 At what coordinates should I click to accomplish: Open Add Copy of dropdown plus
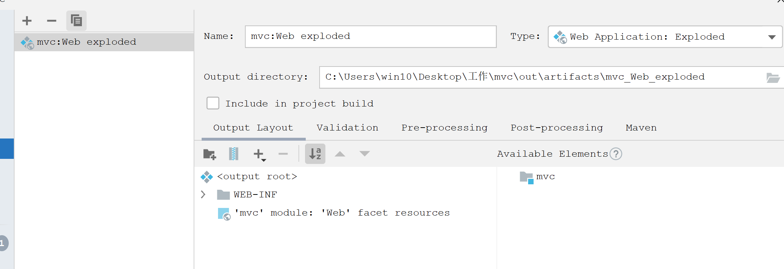click(x=260, y=154)
